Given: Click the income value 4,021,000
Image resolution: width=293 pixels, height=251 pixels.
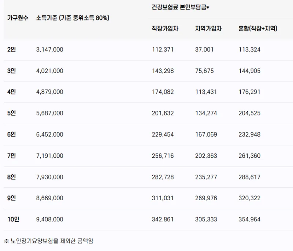Looking at the screenshot, I should coord(50,71).
